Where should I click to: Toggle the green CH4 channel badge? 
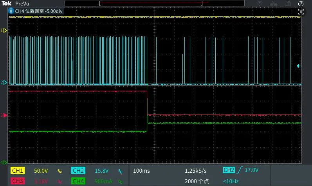pyautogui.click(x=78, y=181)
